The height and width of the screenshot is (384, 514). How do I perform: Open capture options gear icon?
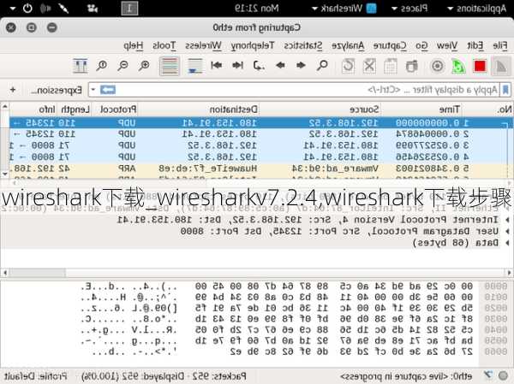pos(437,66)
